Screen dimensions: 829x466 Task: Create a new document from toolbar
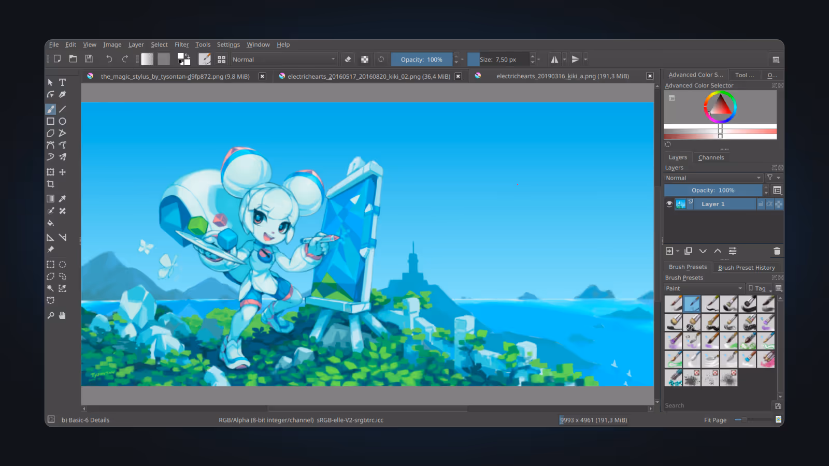point(58,59)
